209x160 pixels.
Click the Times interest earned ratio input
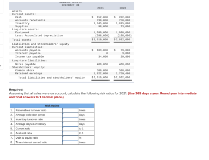pyautogui.click(x=70, y=142)
